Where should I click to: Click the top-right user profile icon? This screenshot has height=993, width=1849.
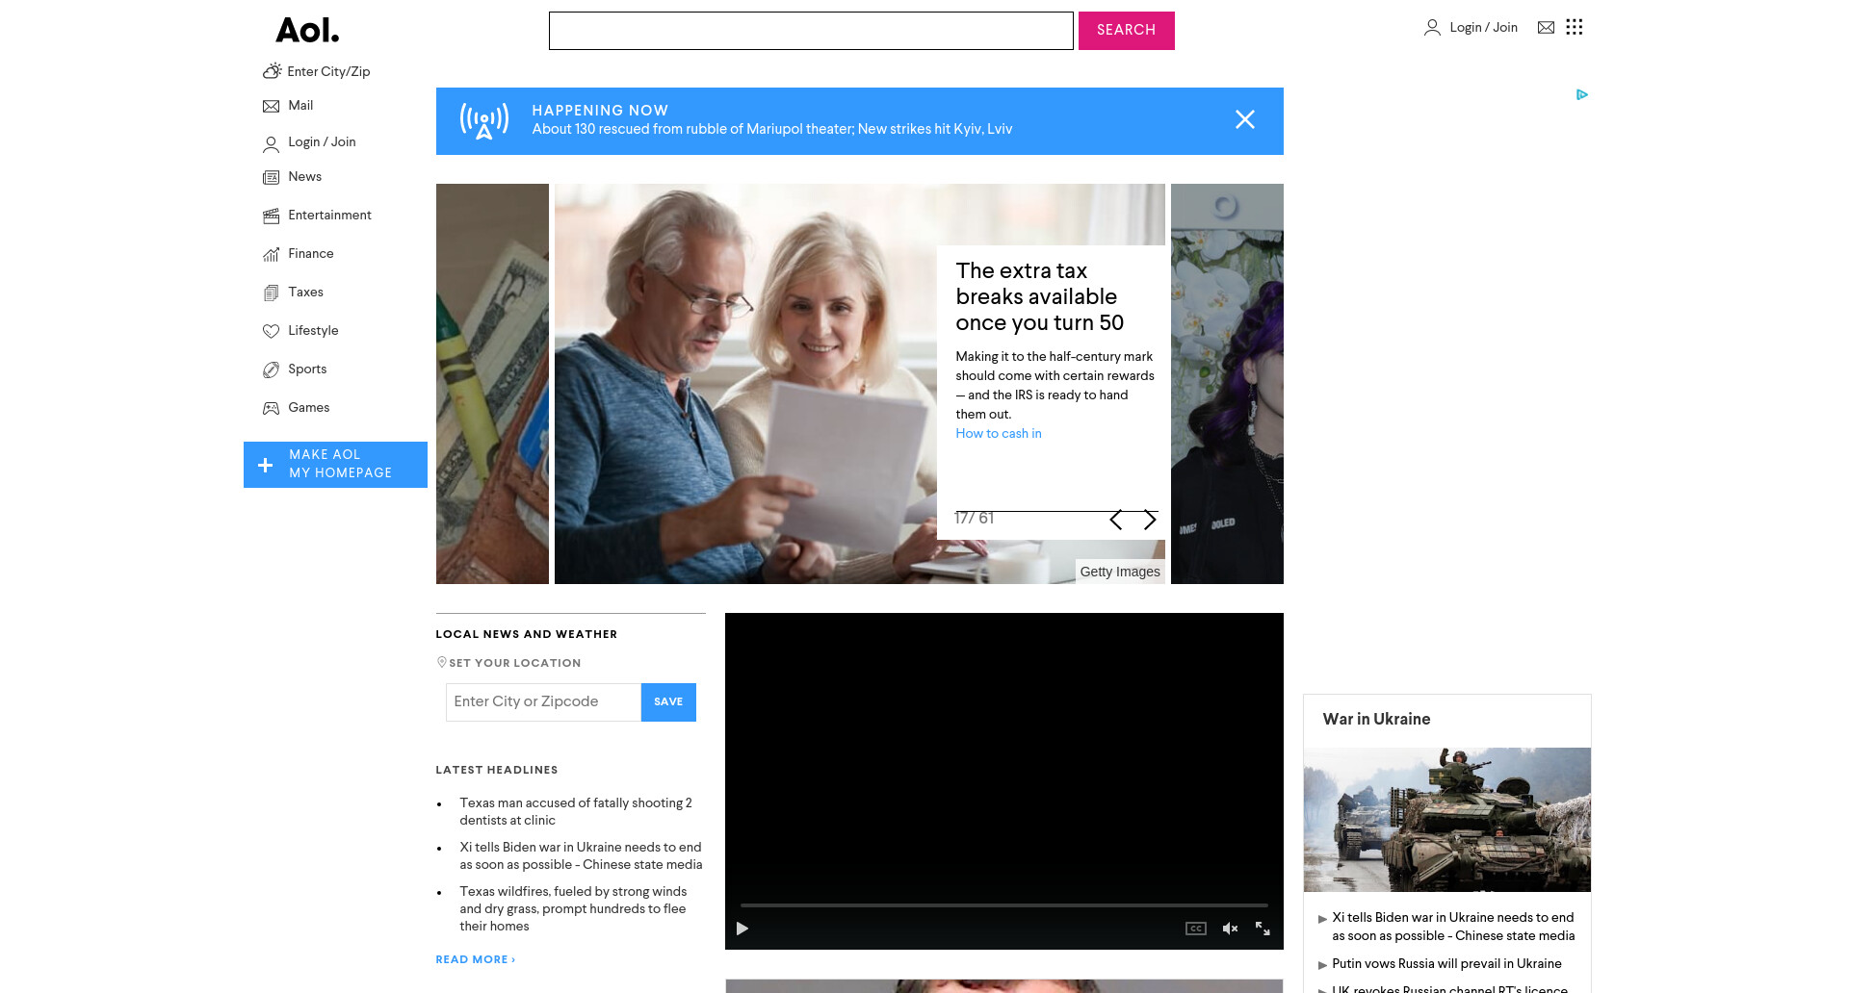coord(1432,28)
